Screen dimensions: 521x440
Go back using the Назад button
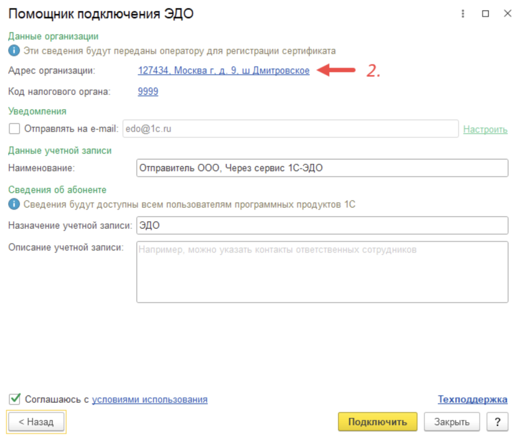click(x=36, y=422)
